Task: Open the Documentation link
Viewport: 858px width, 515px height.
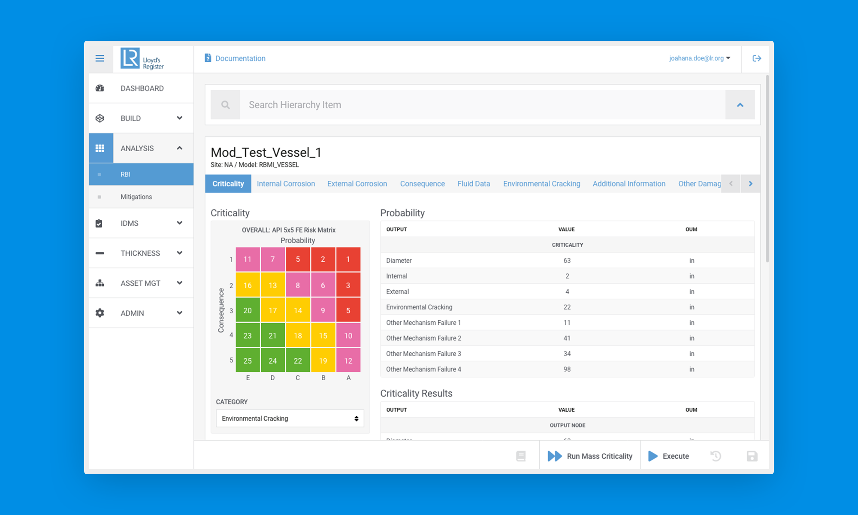Action: pos(240,58)
